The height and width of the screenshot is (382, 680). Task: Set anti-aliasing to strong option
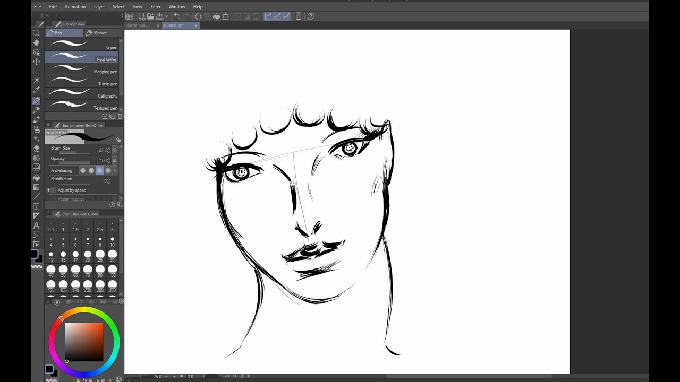108,170
